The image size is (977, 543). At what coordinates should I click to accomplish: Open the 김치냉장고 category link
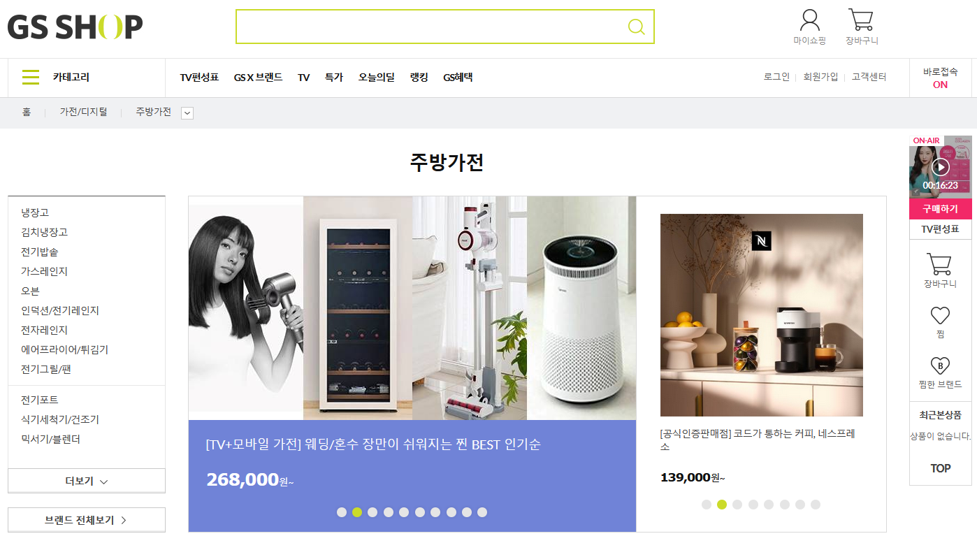tap(44, 232)
